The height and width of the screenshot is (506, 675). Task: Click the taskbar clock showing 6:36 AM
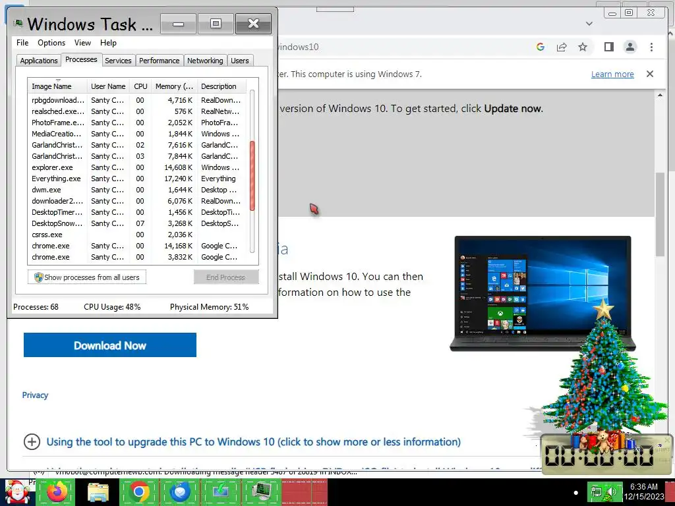click(644, 492)
